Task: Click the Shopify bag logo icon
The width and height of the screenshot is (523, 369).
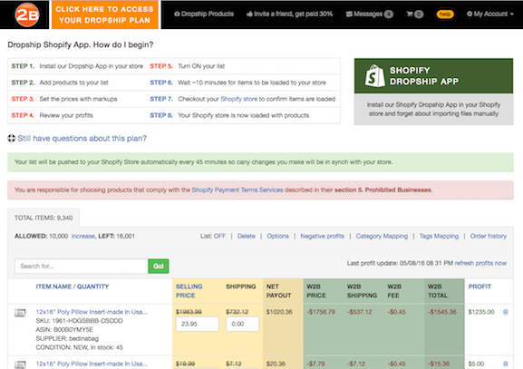Action: 374,76
